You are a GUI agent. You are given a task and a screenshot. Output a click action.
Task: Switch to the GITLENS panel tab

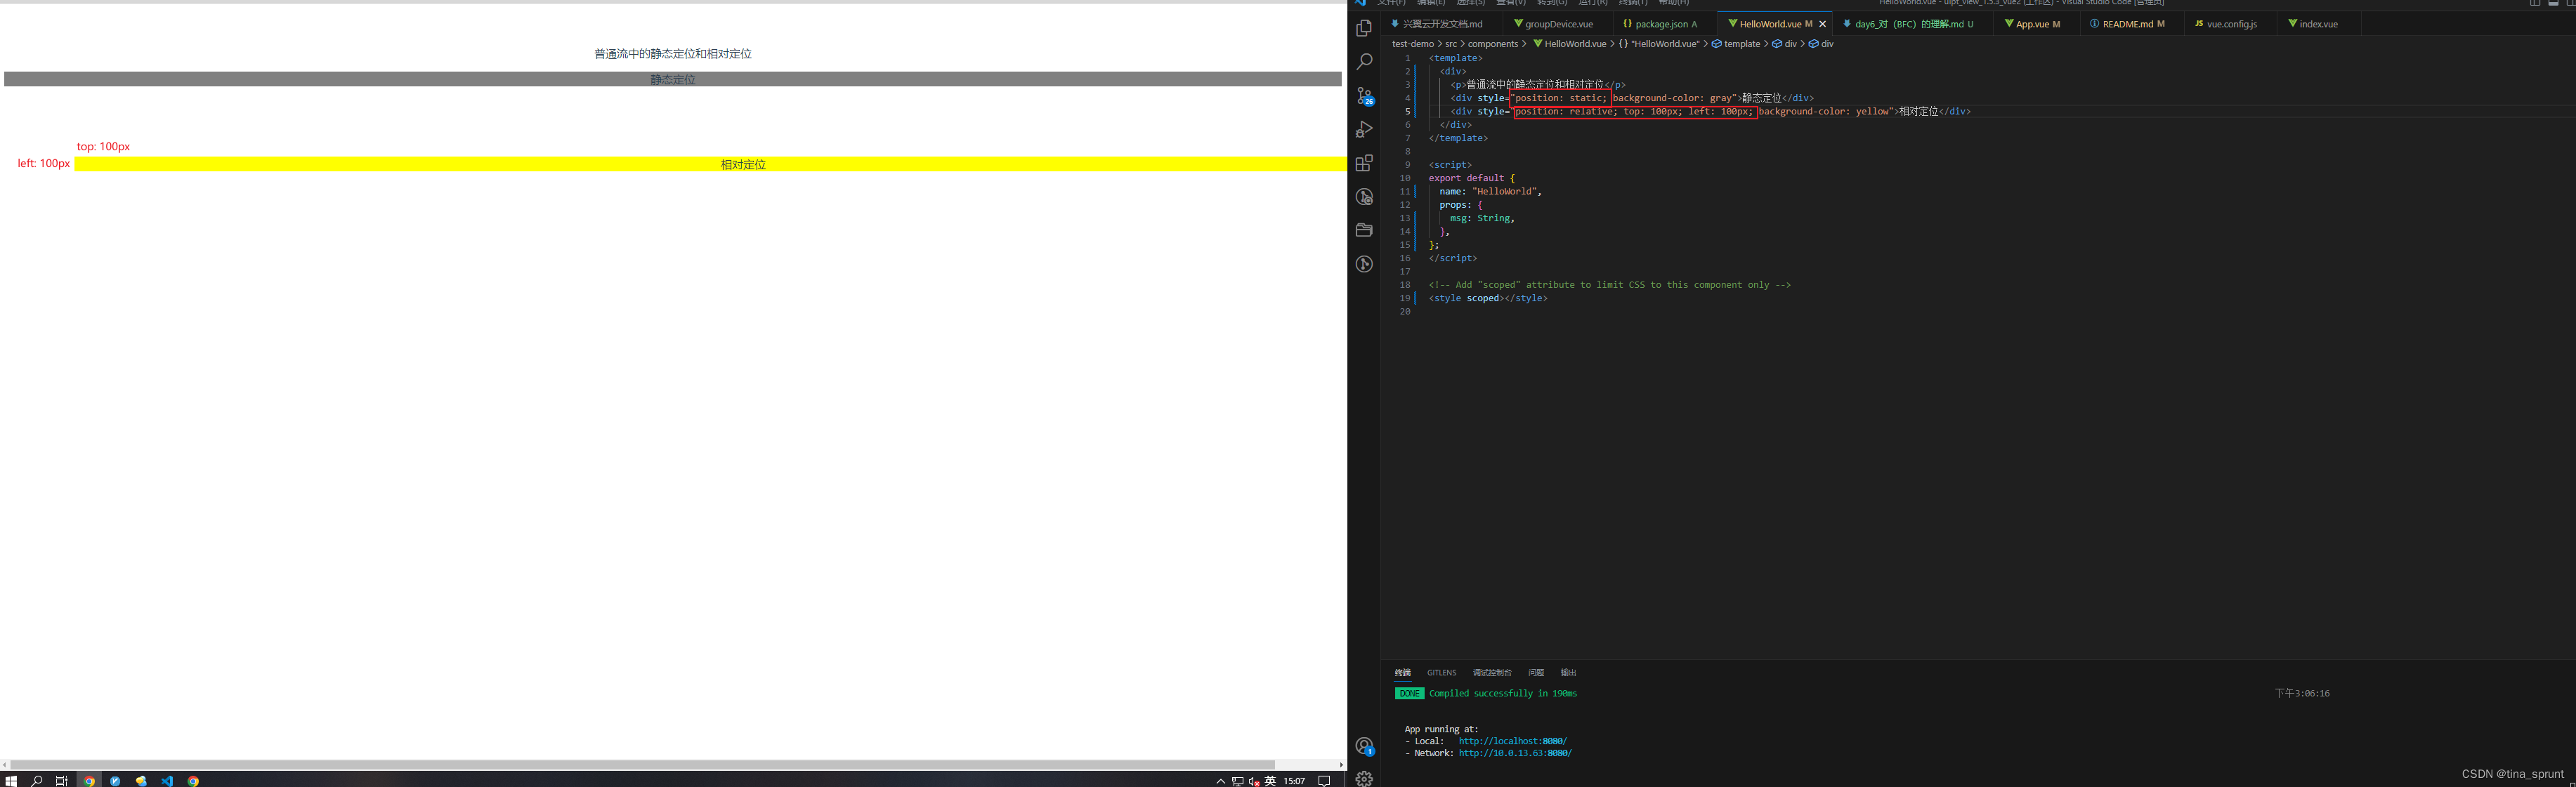pyautogui.click(x=1441, y=673)
